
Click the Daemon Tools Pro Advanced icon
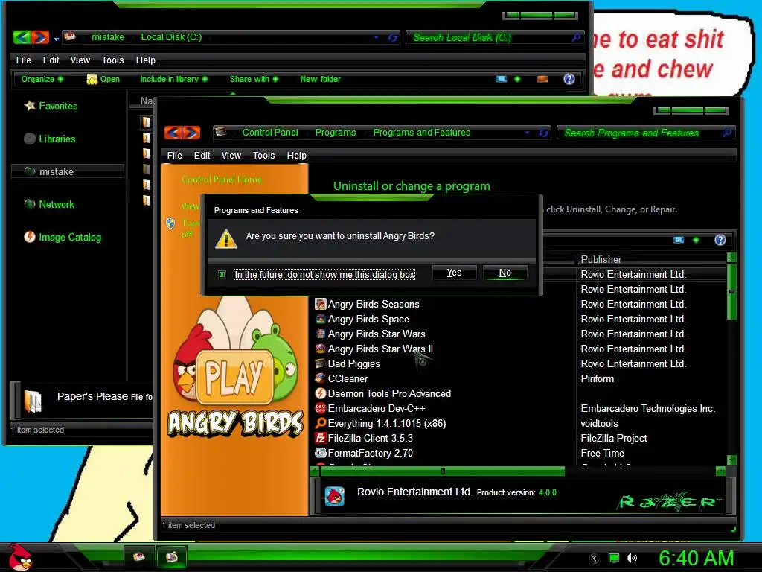[x=320, y=393]
